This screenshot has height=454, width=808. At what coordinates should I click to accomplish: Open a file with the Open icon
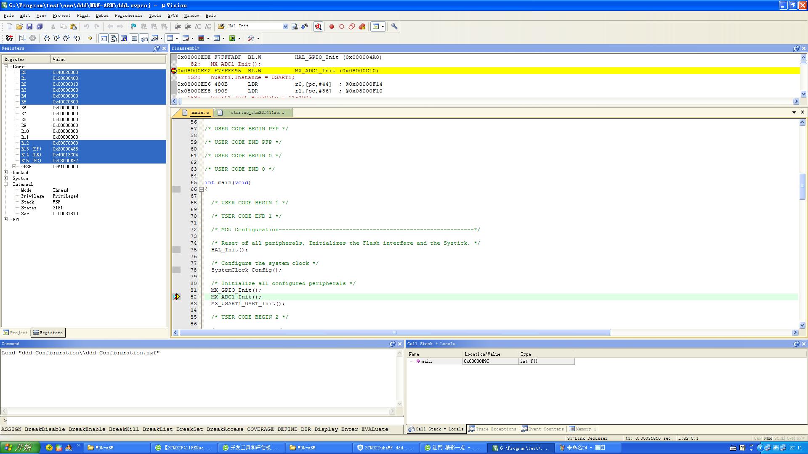coord(19,26)
